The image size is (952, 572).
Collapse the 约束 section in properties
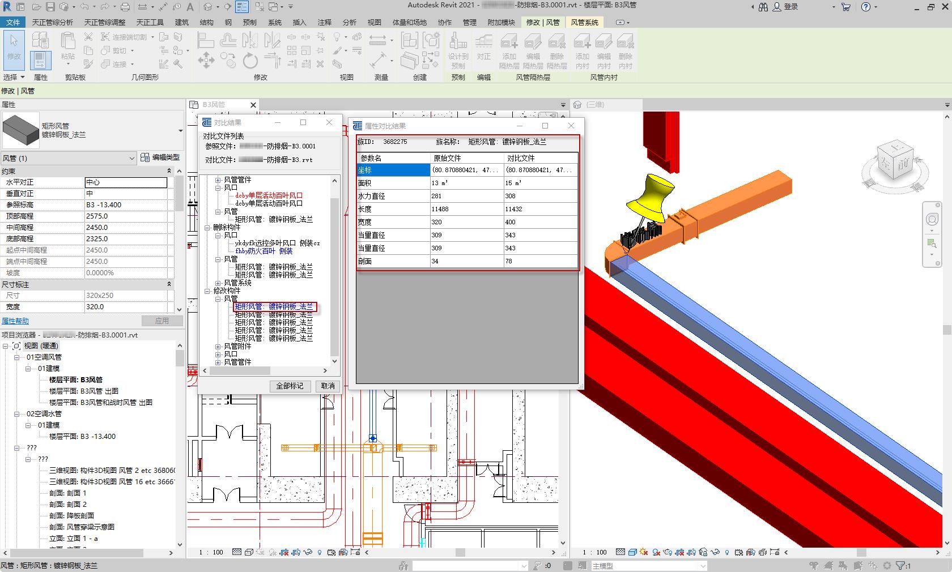point(169,171)
